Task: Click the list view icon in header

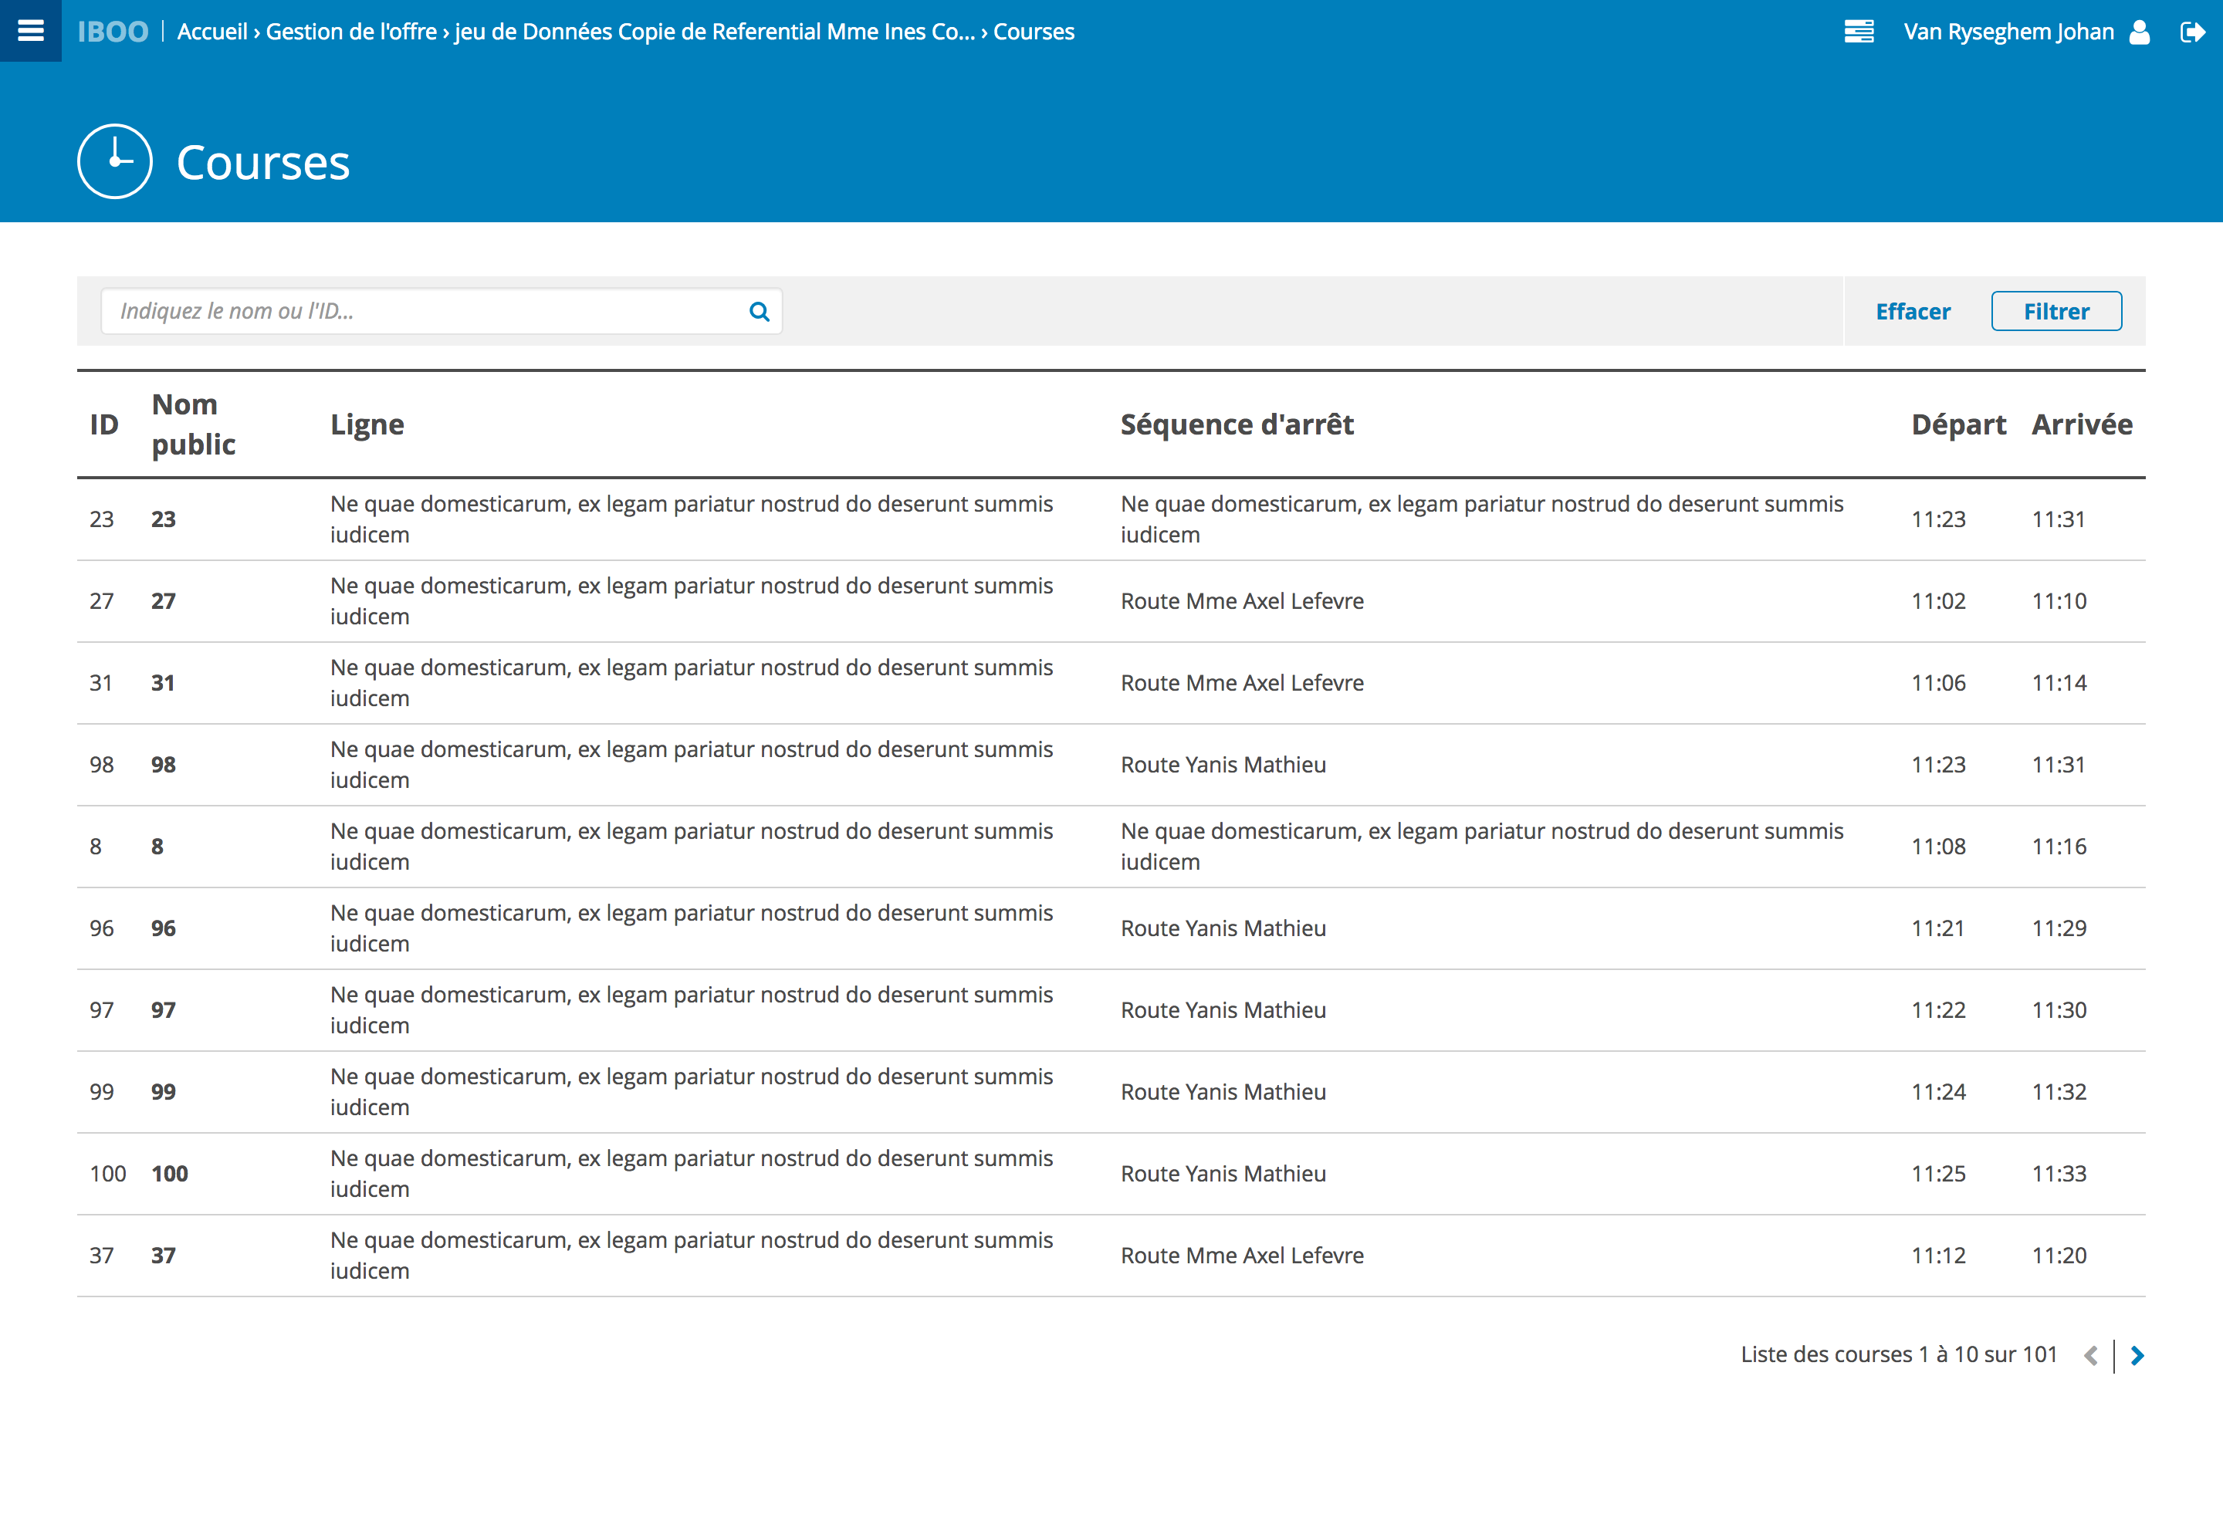Action: [x=1858, y=32]
